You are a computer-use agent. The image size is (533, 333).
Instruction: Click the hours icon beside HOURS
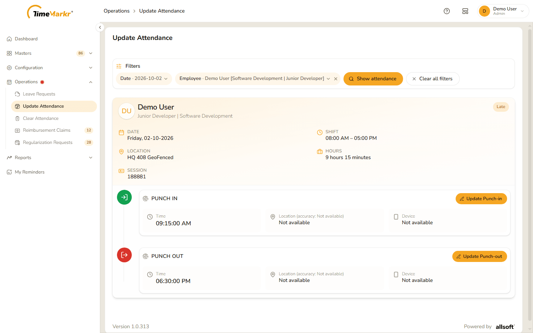pos(320,152)
